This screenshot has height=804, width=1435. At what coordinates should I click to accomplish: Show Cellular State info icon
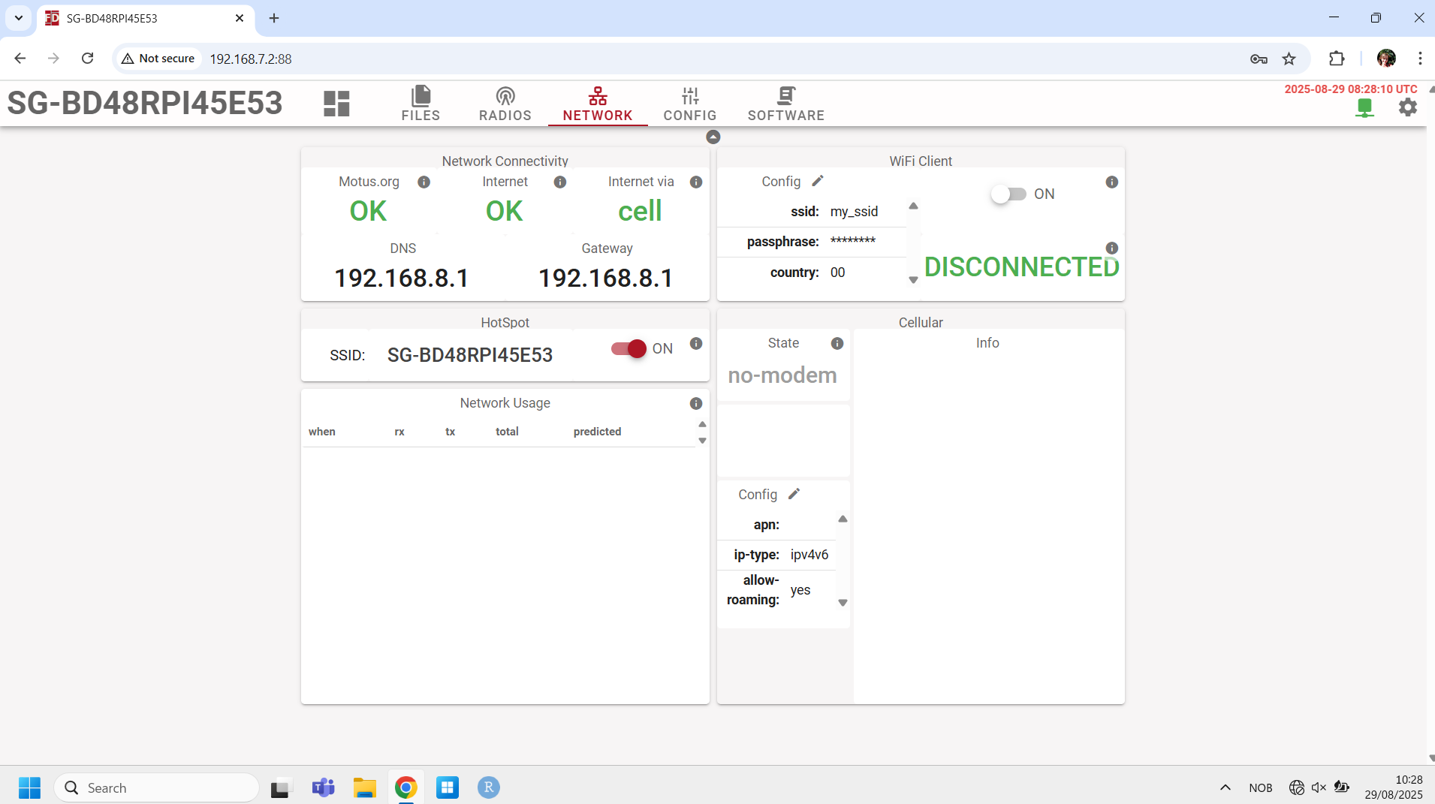pos(837,344)
